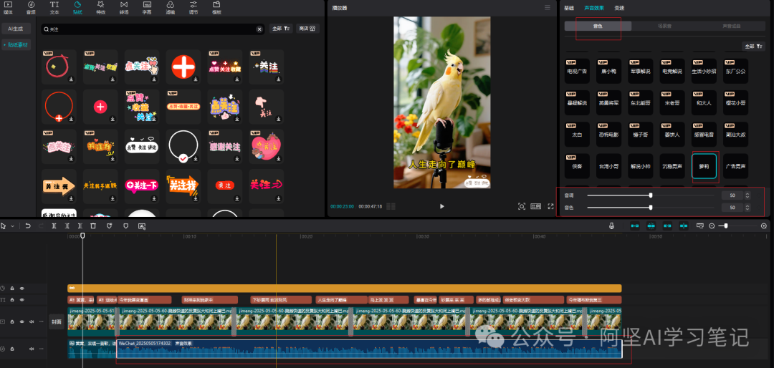This screenshot has height=368, width=774.
Task: Clear the sticker search with X icon
Action: click(x=259, y=29)
